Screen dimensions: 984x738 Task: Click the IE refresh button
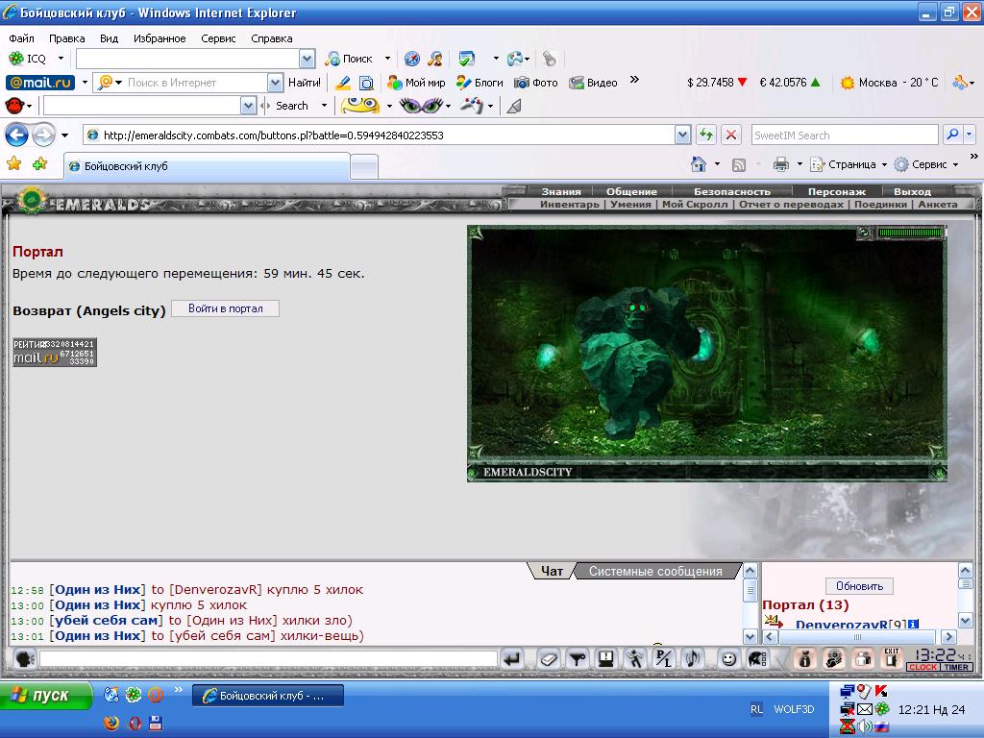tap(706, 135)
